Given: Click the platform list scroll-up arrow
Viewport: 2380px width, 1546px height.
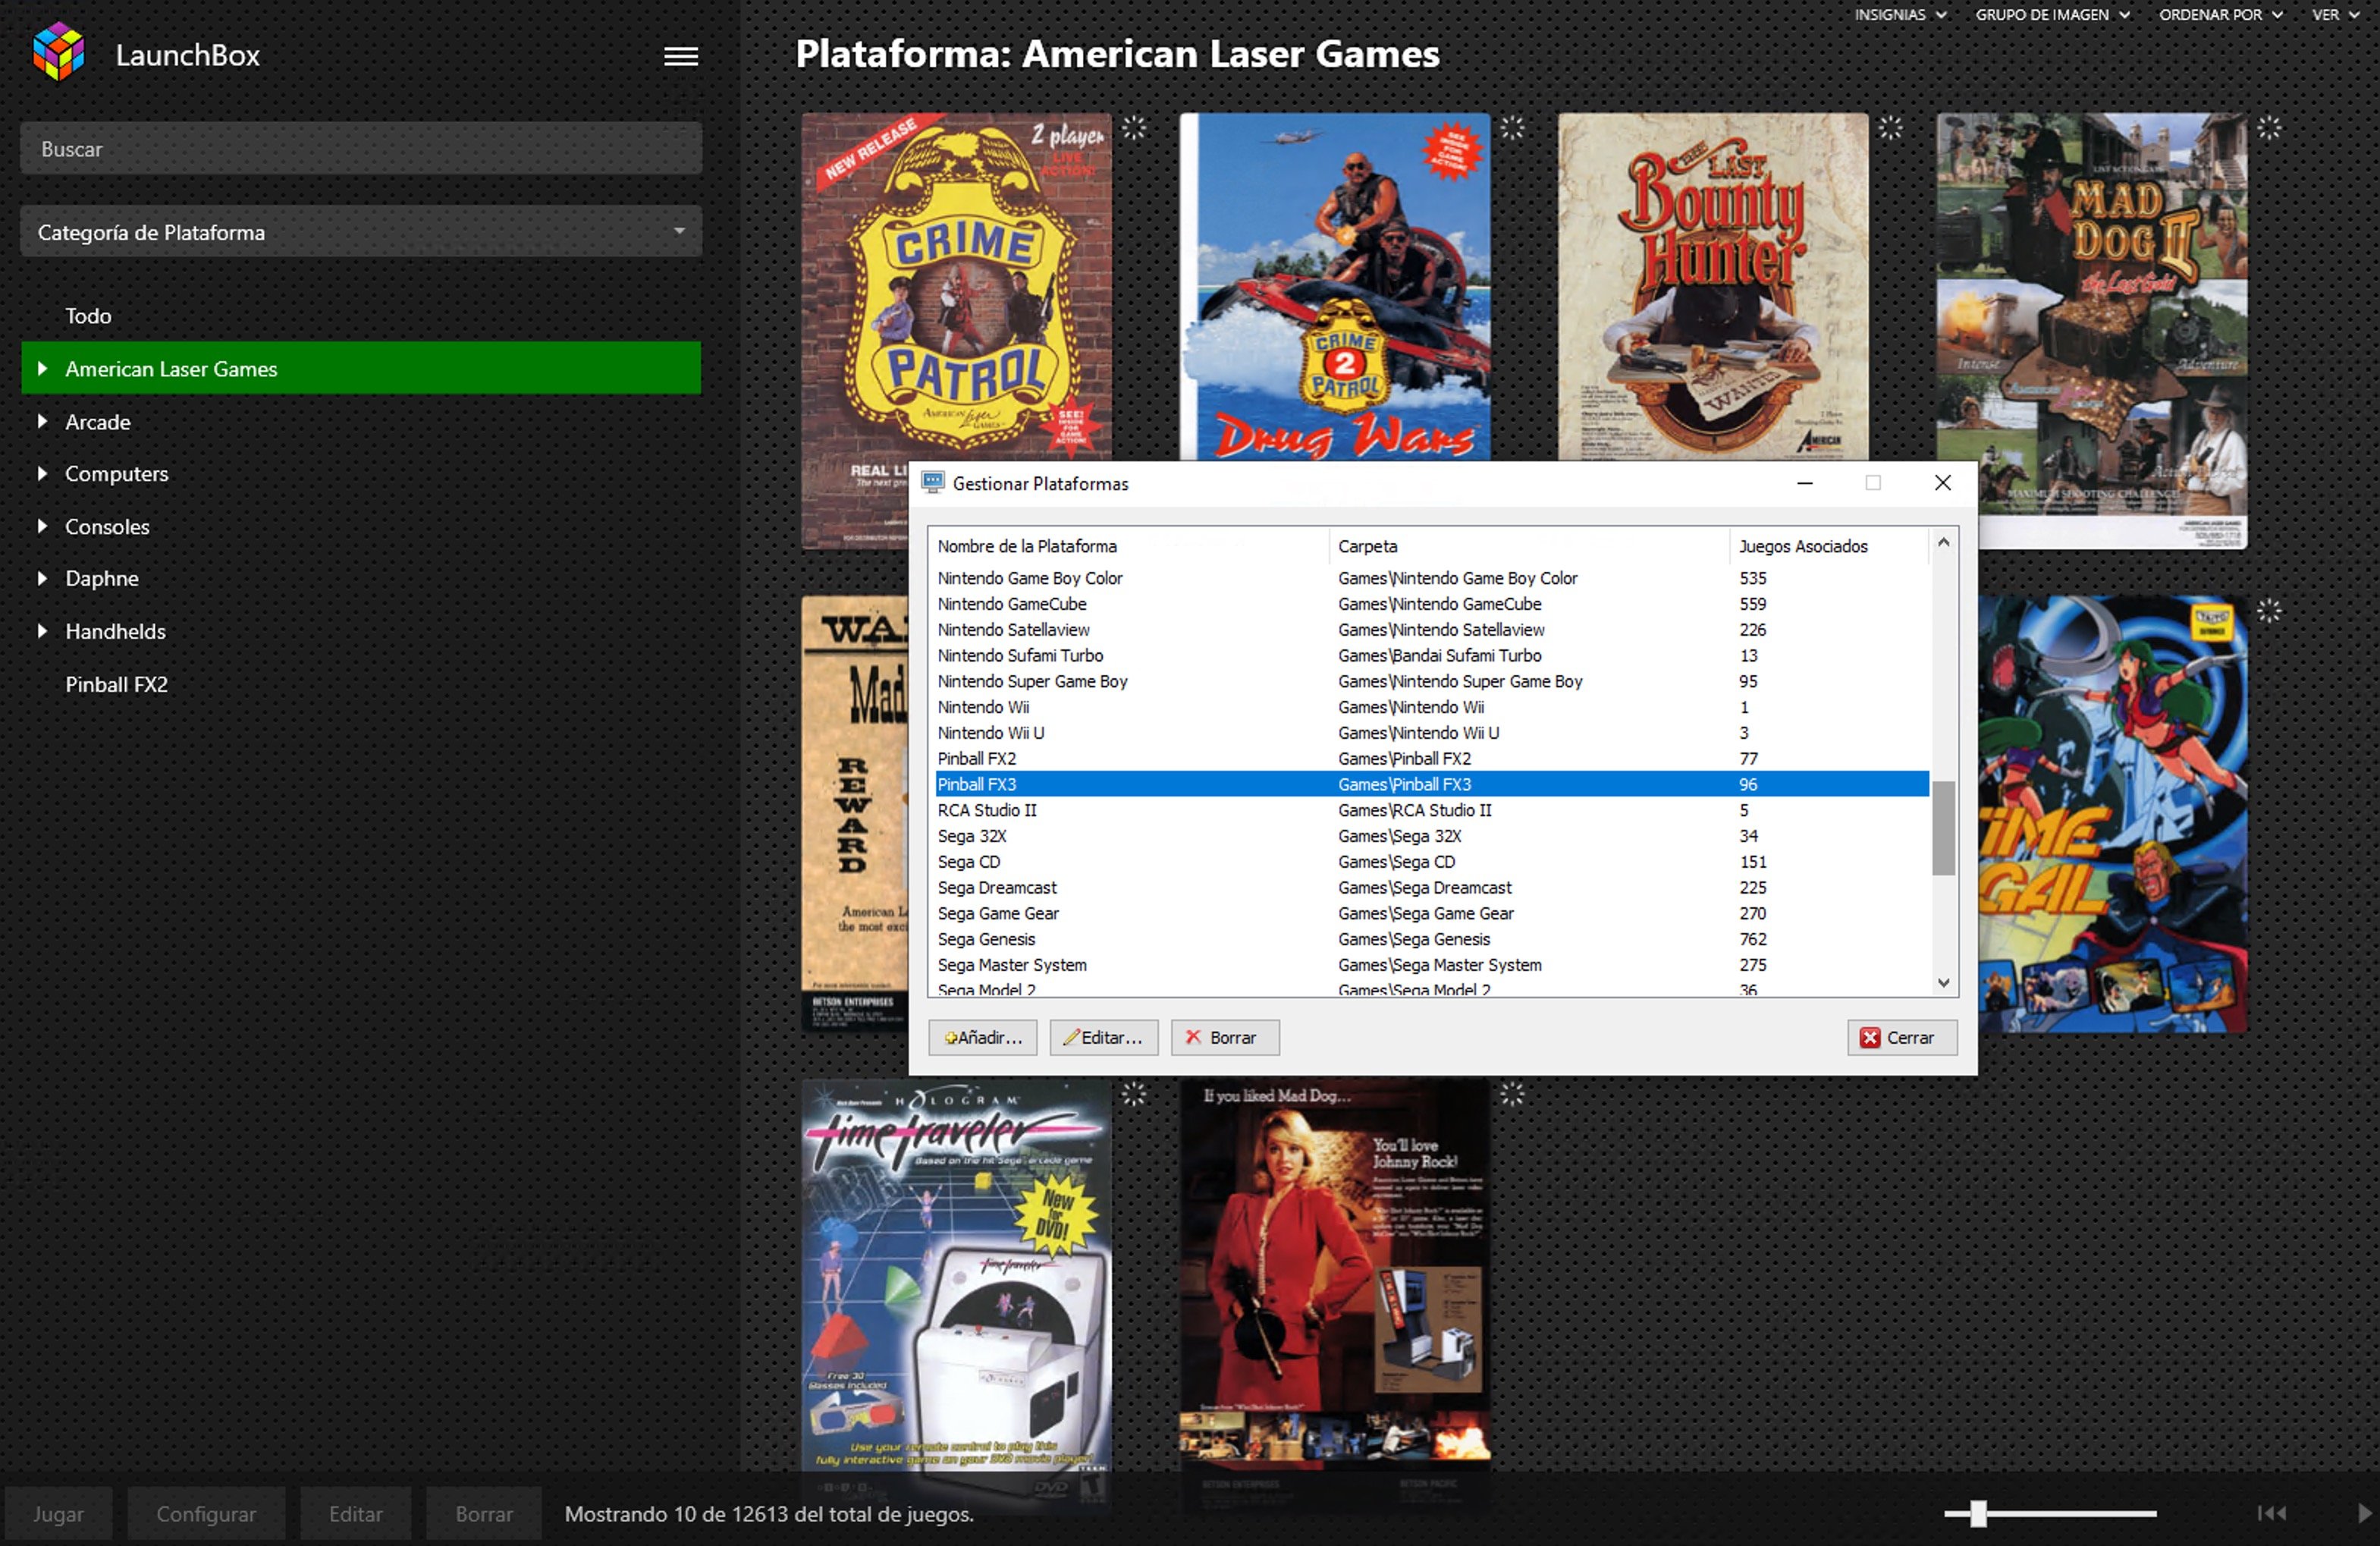Looking at the screenshot, I should (1943, 542).
